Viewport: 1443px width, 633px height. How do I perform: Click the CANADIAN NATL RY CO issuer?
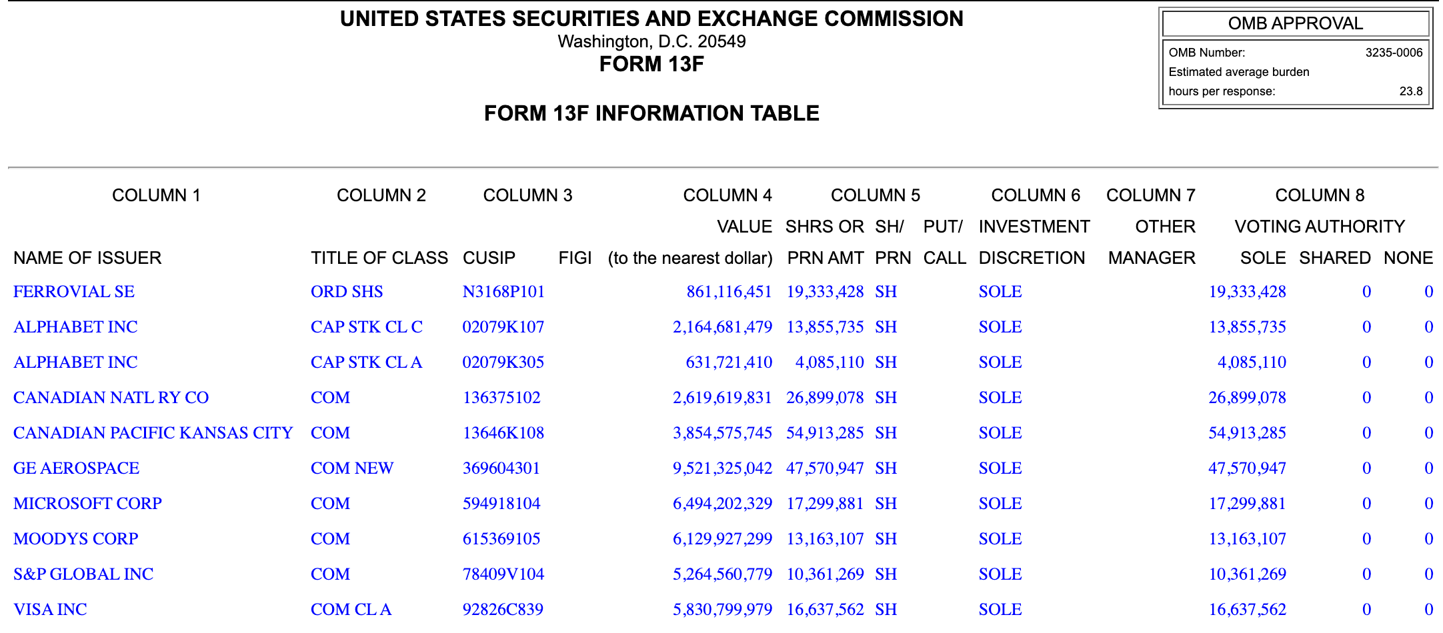(x=111, y=398)
